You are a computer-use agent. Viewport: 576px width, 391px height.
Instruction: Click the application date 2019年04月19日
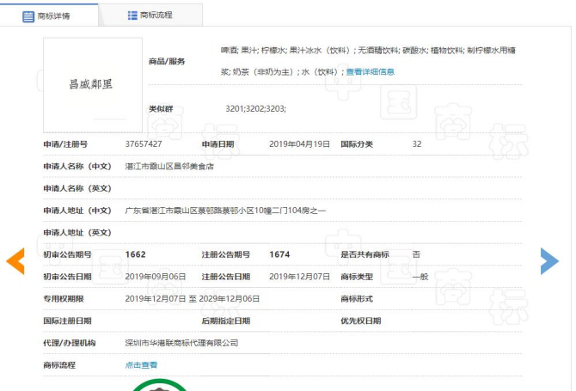[x=299, y=144]
